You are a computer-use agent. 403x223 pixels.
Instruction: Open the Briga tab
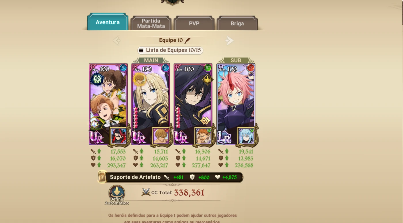pos(237,24)
